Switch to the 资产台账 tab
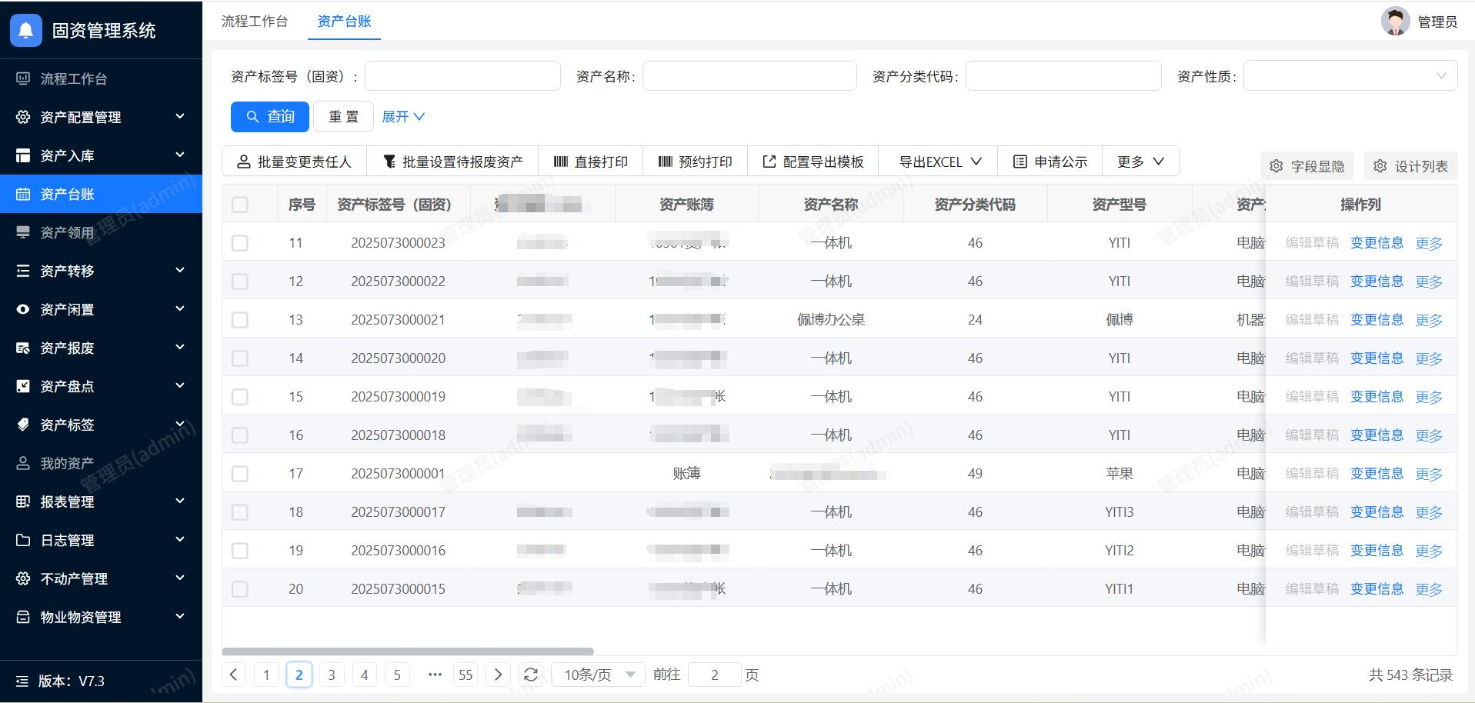Screen dimensions: 1475x703 pyautogui.click(x=344, y=22)
